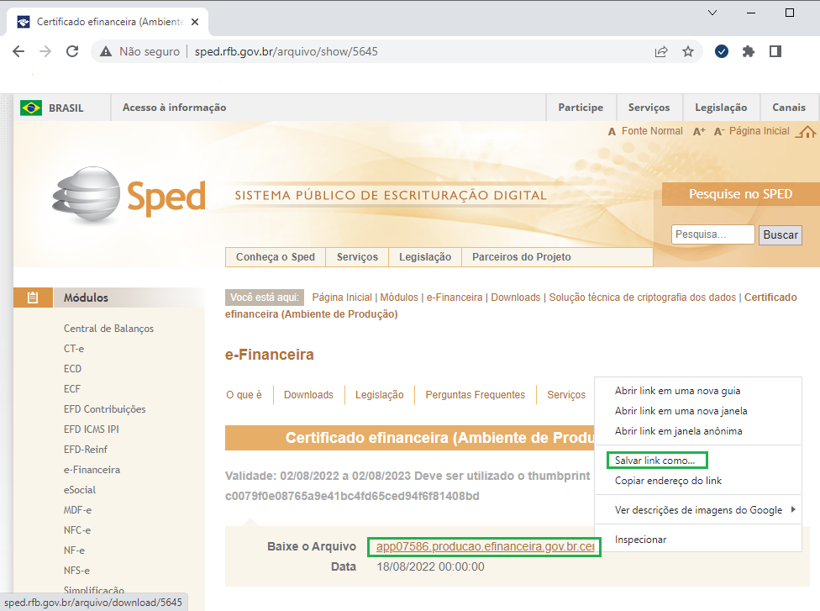This screenshot has width=820, height=611.
Task: Click the blue checkmark extension icon
Action: pyautogui.click(x=722, y=51)
